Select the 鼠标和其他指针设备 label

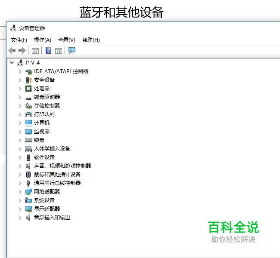click(57, 175)
